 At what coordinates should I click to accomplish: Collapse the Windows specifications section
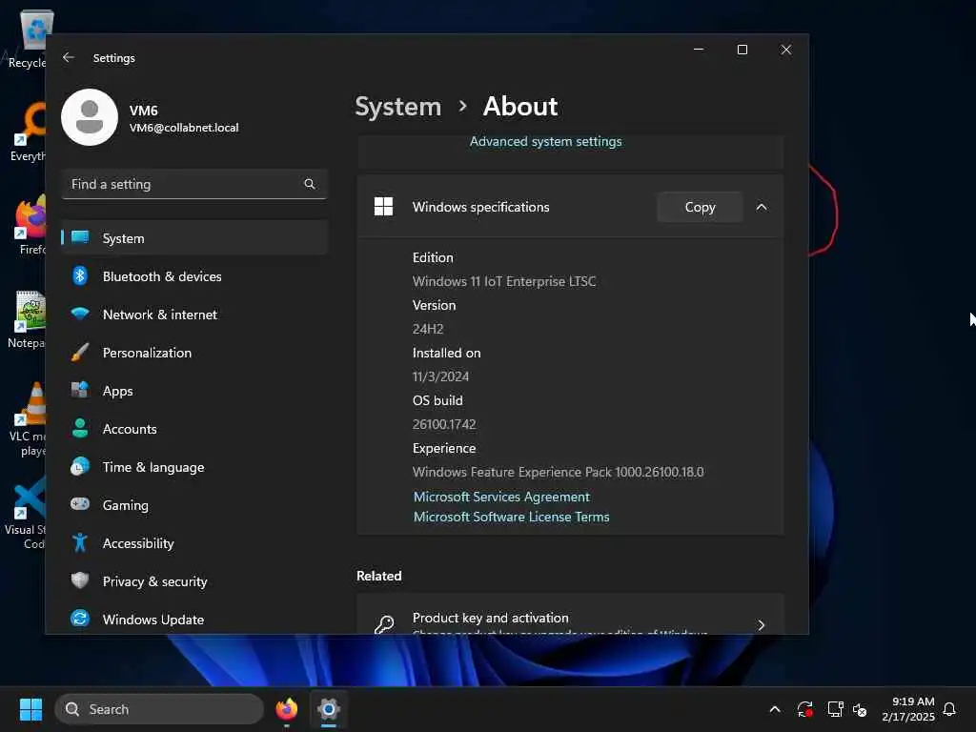coord(762,207)
